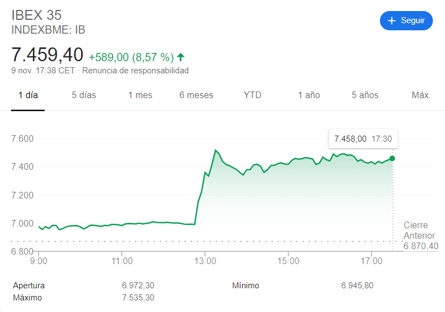
Task: Click the plus icon on Seguir
Action: 392,21
